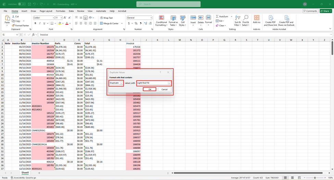Open Find & Select menu

[x=245, y=21]
